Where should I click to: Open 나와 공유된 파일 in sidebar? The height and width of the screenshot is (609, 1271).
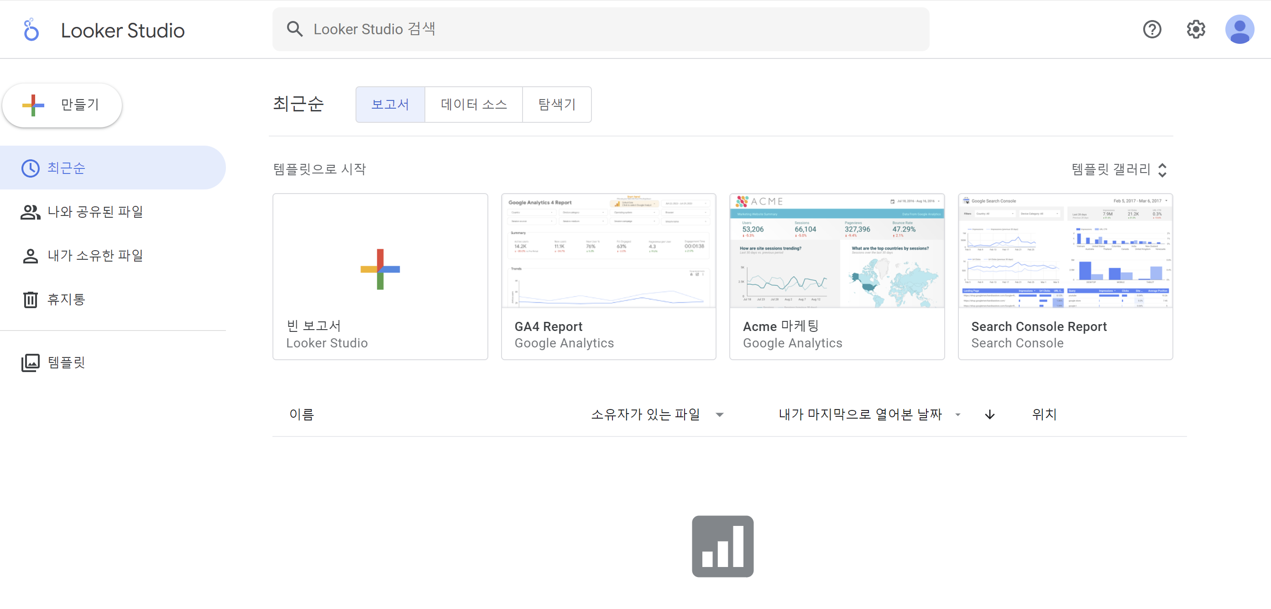tap(112, 212)
